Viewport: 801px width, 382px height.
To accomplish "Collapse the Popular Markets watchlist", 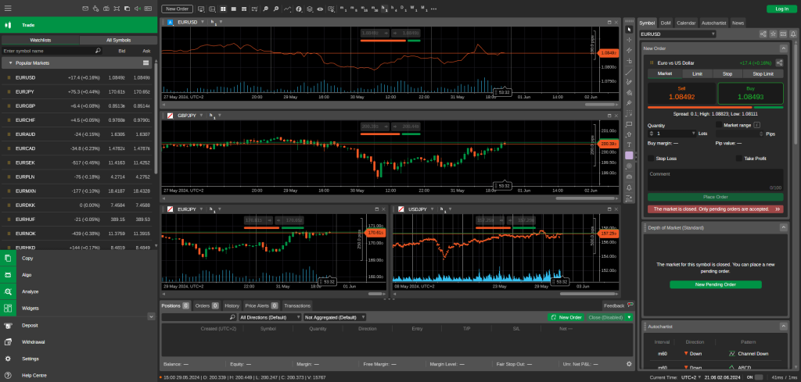I will 10,63.
